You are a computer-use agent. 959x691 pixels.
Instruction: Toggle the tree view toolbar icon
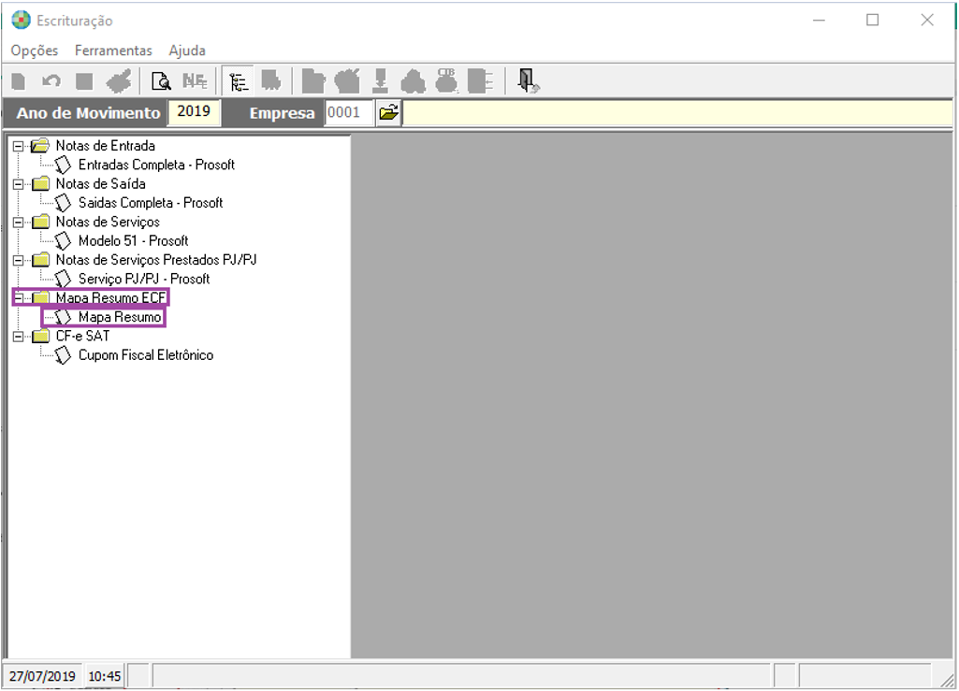[238, 81]
